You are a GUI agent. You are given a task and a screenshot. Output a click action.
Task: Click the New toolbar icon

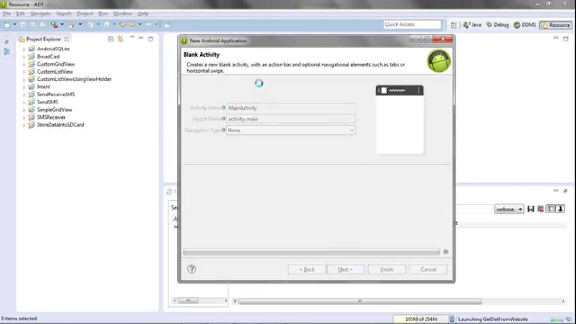point(7,24)
